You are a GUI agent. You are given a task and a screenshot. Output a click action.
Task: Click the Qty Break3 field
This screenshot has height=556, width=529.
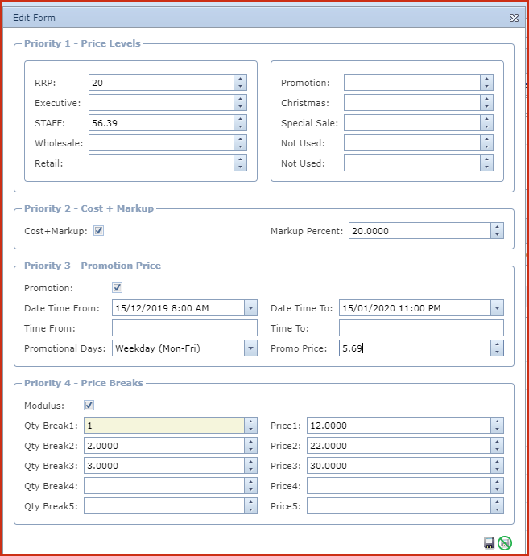pyautogui.click(x=164, y=466)
